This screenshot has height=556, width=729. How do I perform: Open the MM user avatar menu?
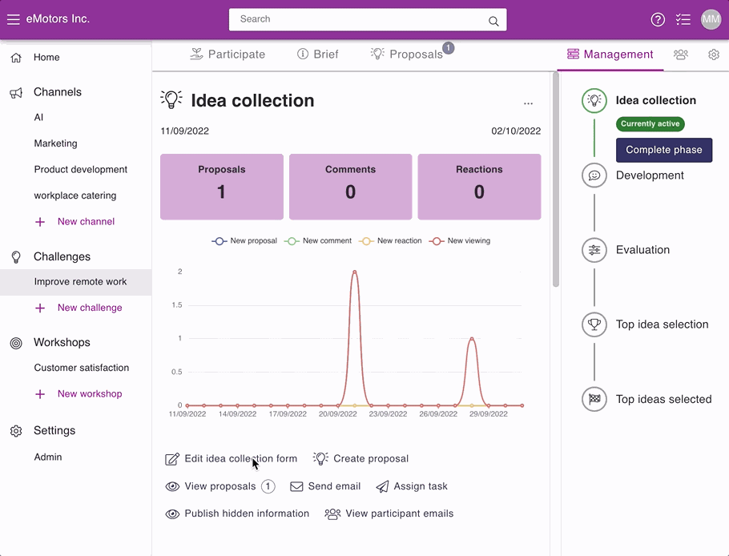point(711,19)
